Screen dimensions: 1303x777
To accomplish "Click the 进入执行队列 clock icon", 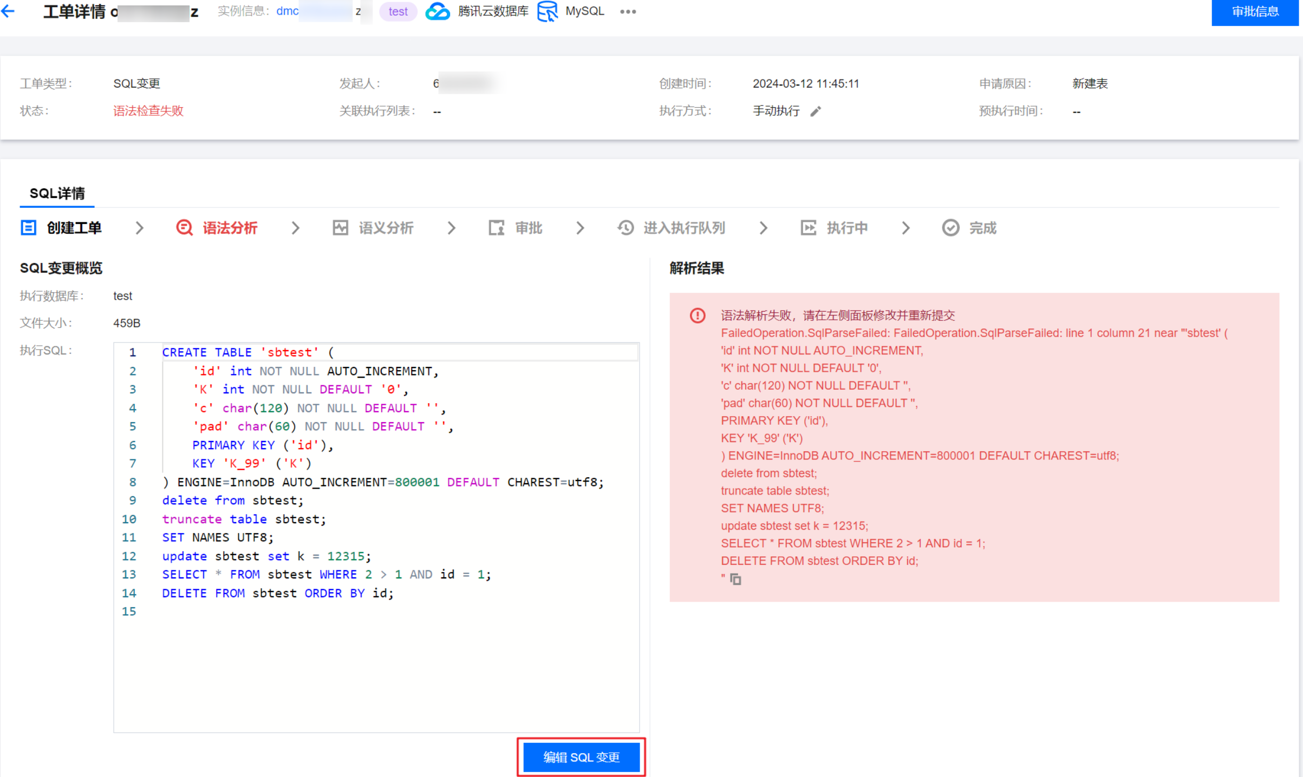I will (x=626, y=228).
